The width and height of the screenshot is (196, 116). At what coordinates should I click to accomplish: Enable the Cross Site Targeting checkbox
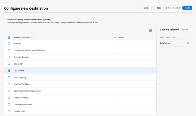pyautogui.click(x=9, y=57)
